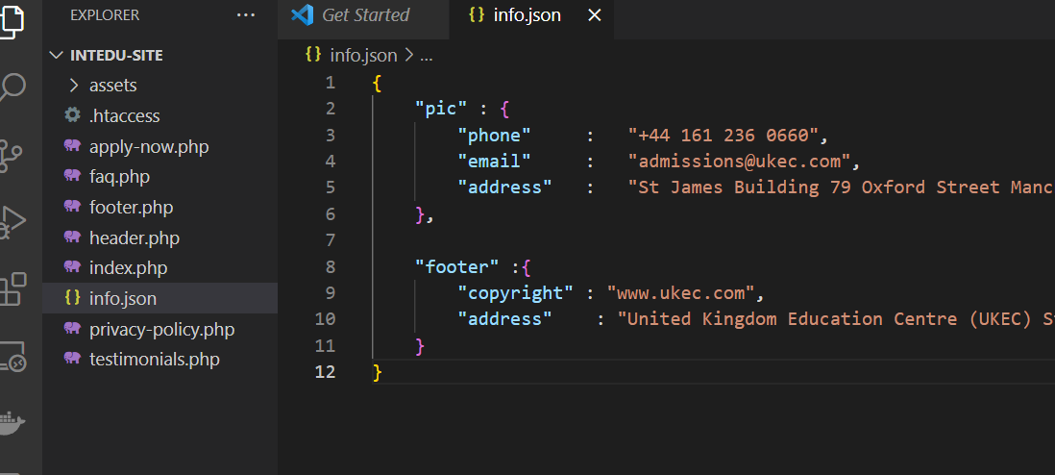Select the info.json editor tab

(x=527, y=15)
